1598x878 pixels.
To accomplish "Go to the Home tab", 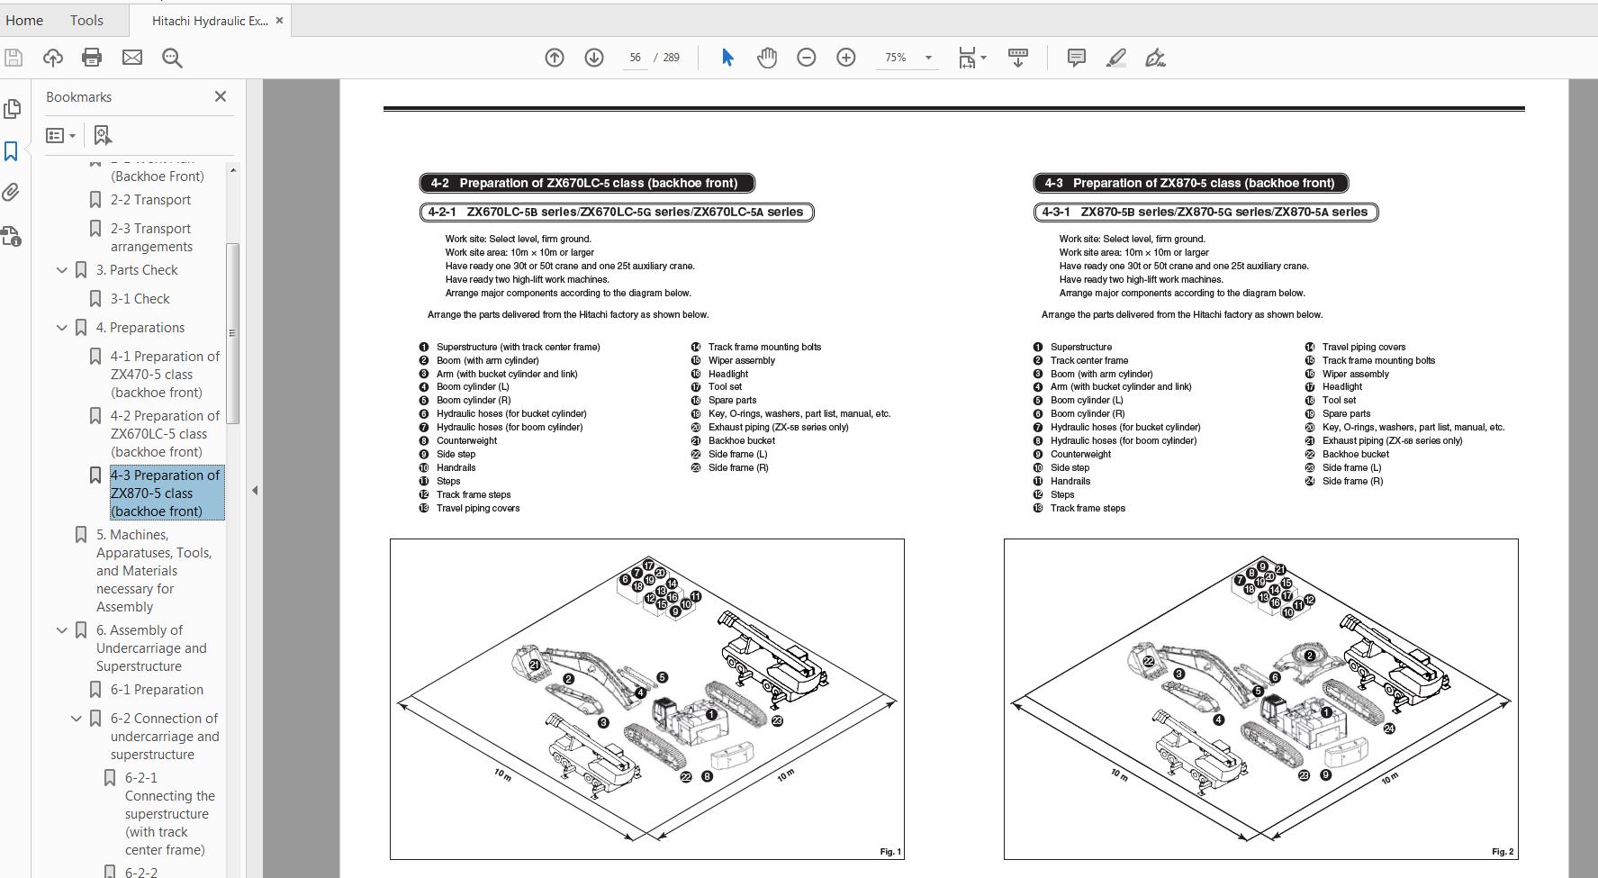I will [24, 20].
